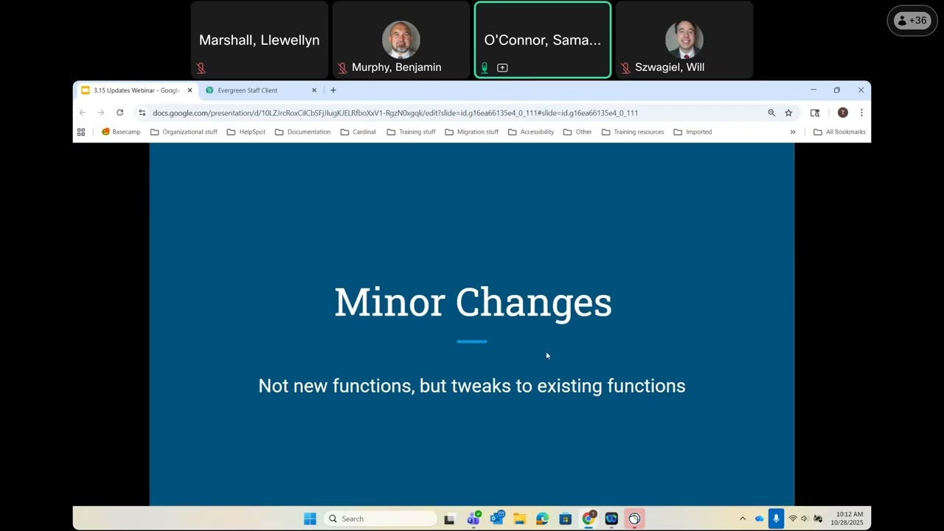Open the Documentation bookmark folder

coord(303,132)
